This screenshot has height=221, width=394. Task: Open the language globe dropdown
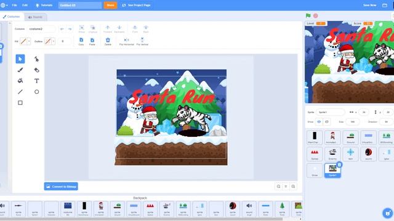(4, 5)
